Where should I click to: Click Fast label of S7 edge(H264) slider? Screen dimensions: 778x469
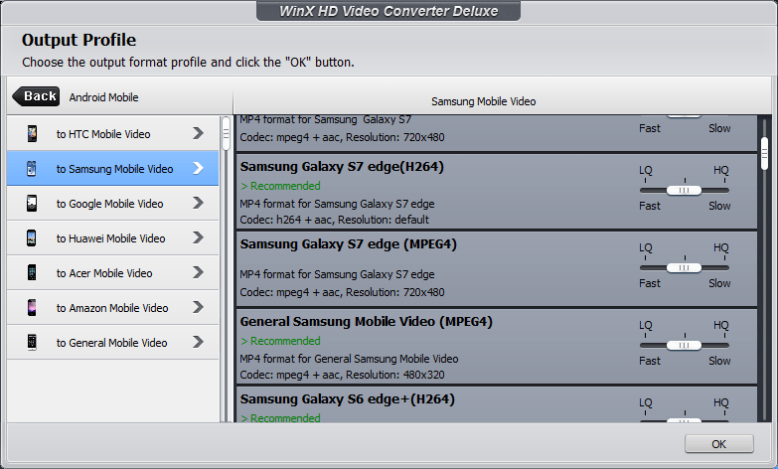pos(650,206)
